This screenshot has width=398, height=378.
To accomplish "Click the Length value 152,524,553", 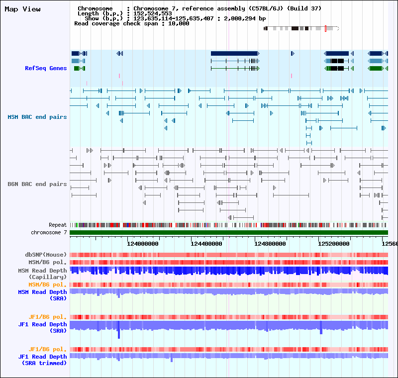I will point(153,13).
